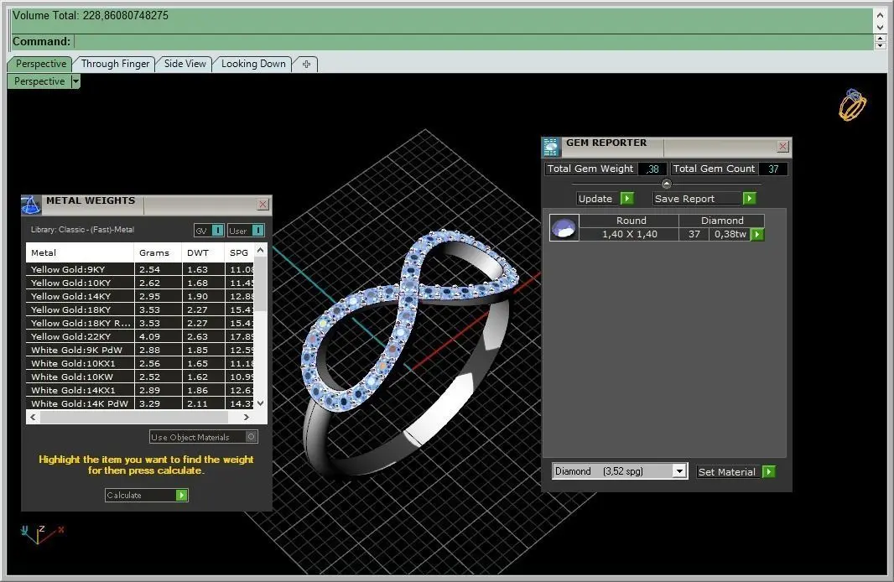Open the Diamond (3,52 spg) material dropdown
Viewport: 894px width, 582px height.
click(678, 471)
